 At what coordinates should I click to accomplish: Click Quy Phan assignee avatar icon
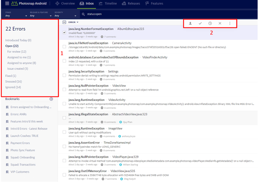(x=120, y=122)
